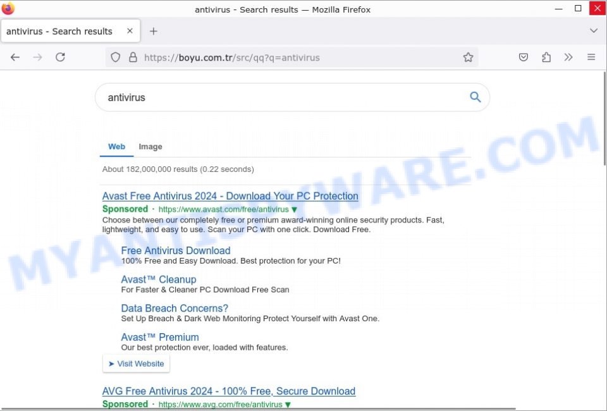The image size is (607, 411).
Task: Click the Visit Website button
Action: [x=136, y=364]
